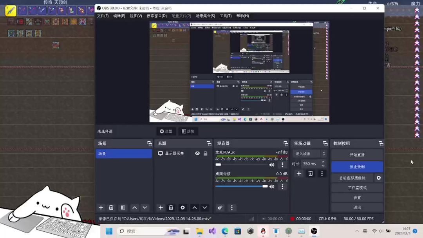
Task: Adjust the 桌面音频 volume slider
Action: (x=265, y=186)
